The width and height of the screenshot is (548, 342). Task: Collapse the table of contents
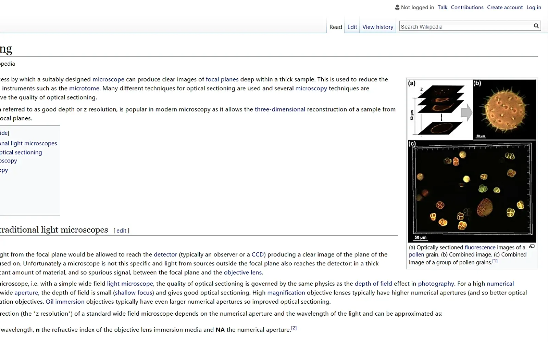click(x=4, y=133)
